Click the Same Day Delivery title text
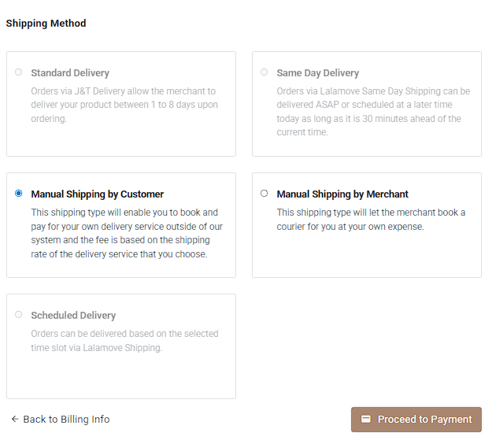This screenshot has width=492, height=444. click(x=317, y=73)
